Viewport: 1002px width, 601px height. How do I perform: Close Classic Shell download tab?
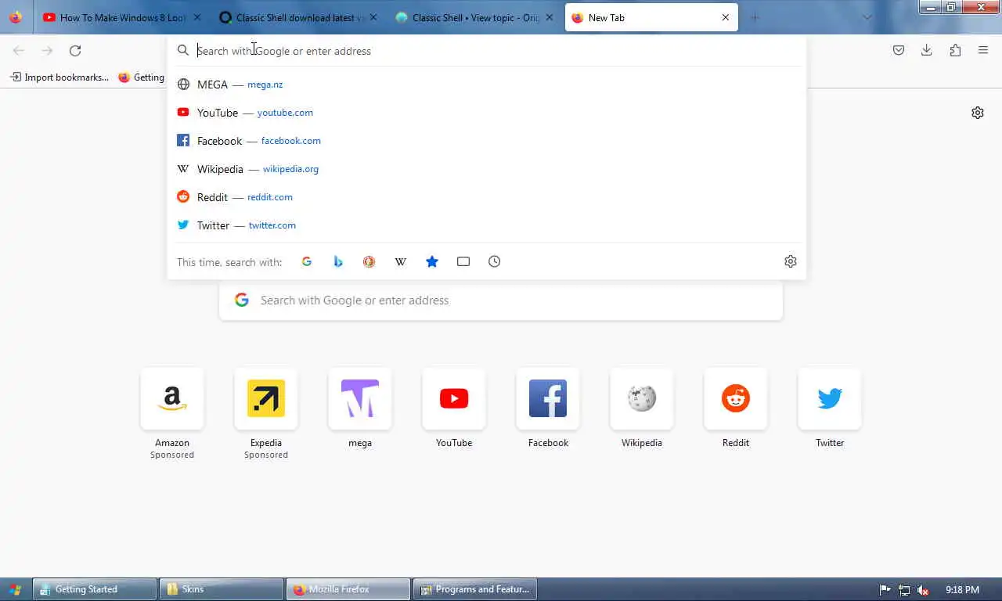pyautogui.click(x=373, y=17)
